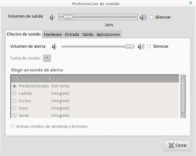Open the Aplicaciones tab

(x=108, y=34)
